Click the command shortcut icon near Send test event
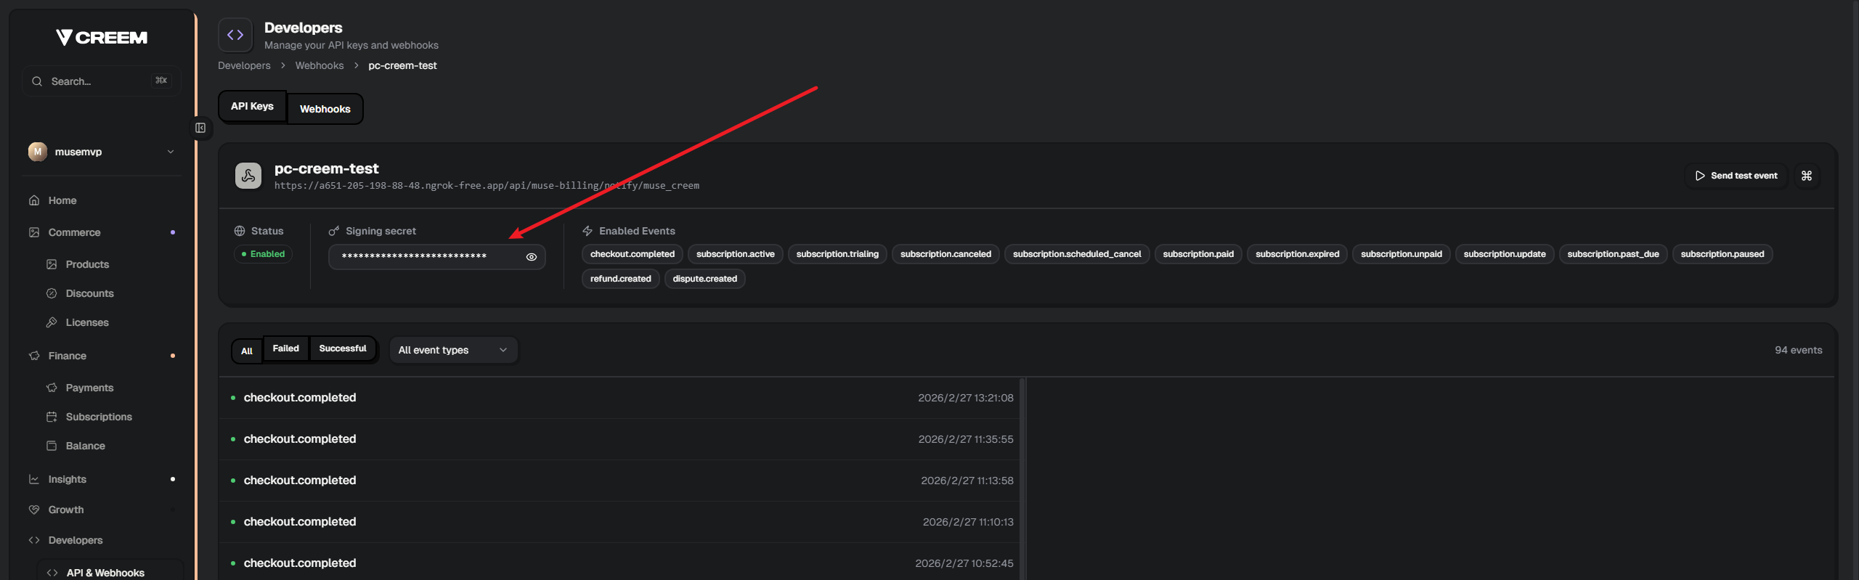This screenshot has height=580, width=1859. [1806, 176]
